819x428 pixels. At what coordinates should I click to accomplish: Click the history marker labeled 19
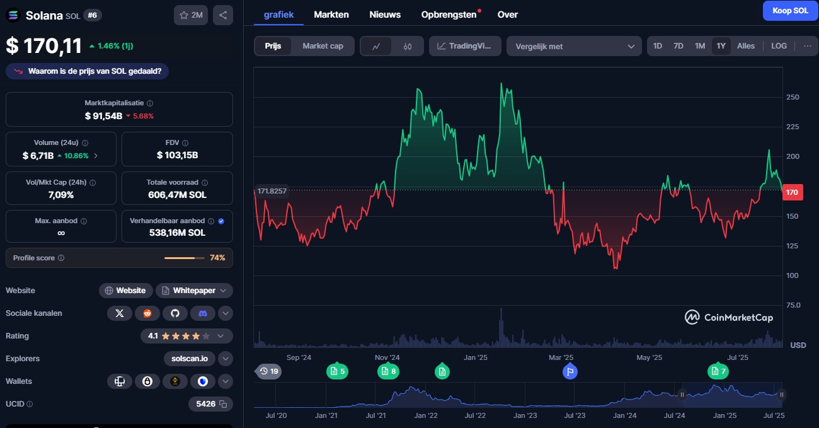[269, 371]
